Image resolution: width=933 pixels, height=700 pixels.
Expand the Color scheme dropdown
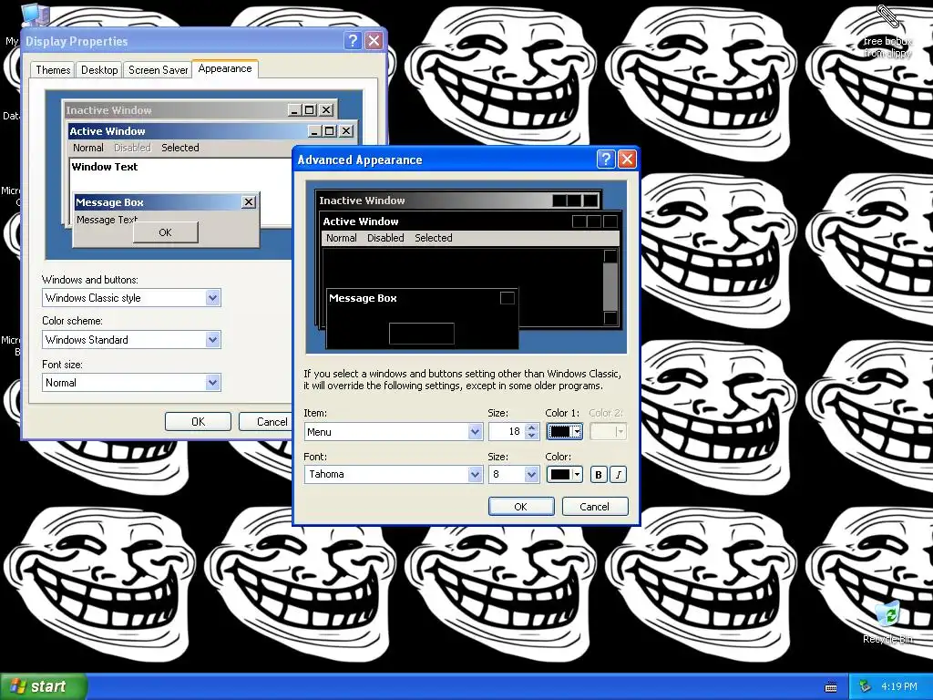pyautogui.click(x=212, y=339)
